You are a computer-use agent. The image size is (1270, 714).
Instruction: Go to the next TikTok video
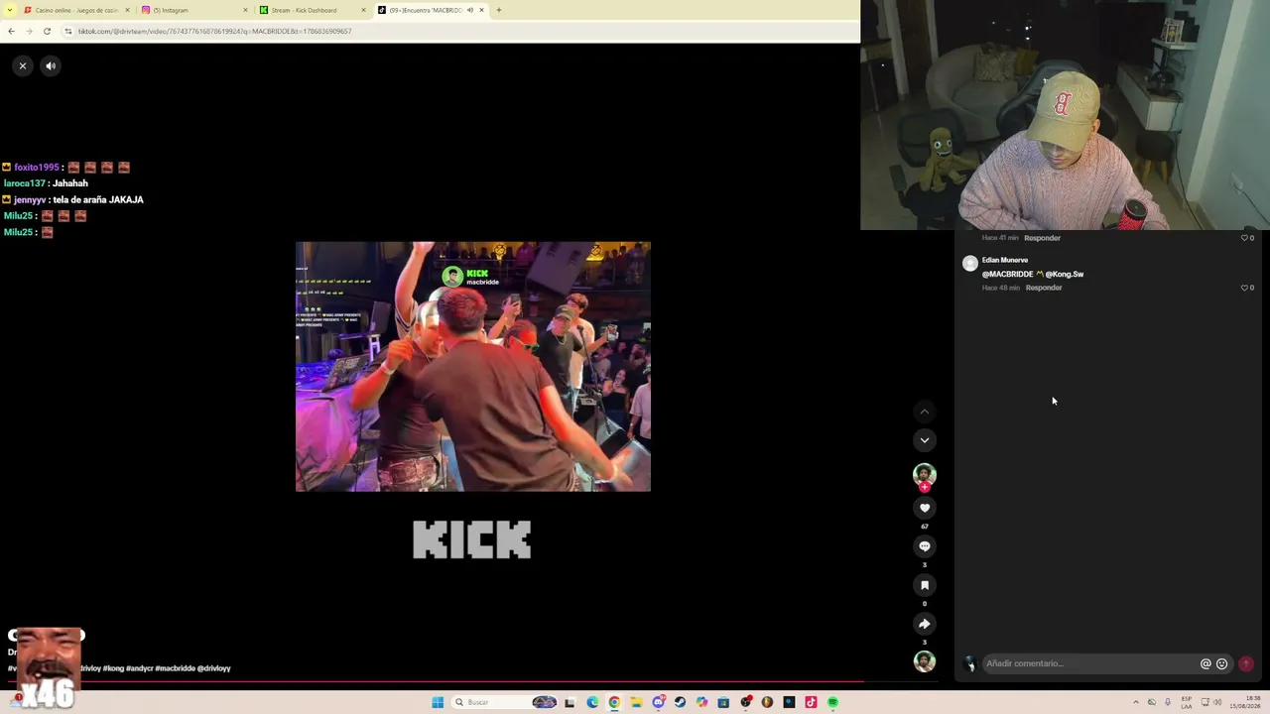925,440
